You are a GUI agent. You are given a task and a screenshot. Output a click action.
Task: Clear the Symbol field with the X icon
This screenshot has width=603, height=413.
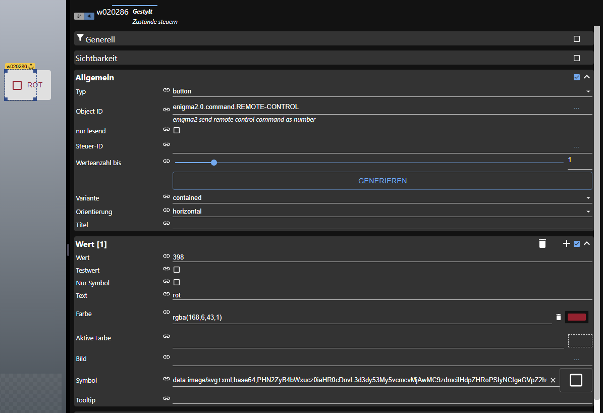tap(553, 380)
